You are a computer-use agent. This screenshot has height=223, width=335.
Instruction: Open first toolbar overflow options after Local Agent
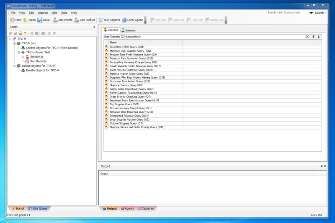(x=145, y=20)
